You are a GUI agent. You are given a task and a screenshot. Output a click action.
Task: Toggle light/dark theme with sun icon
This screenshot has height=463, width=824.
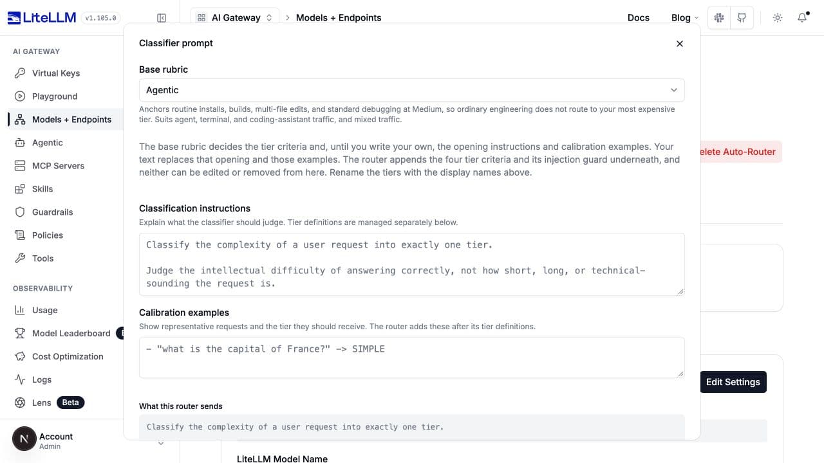pos(778,18)
